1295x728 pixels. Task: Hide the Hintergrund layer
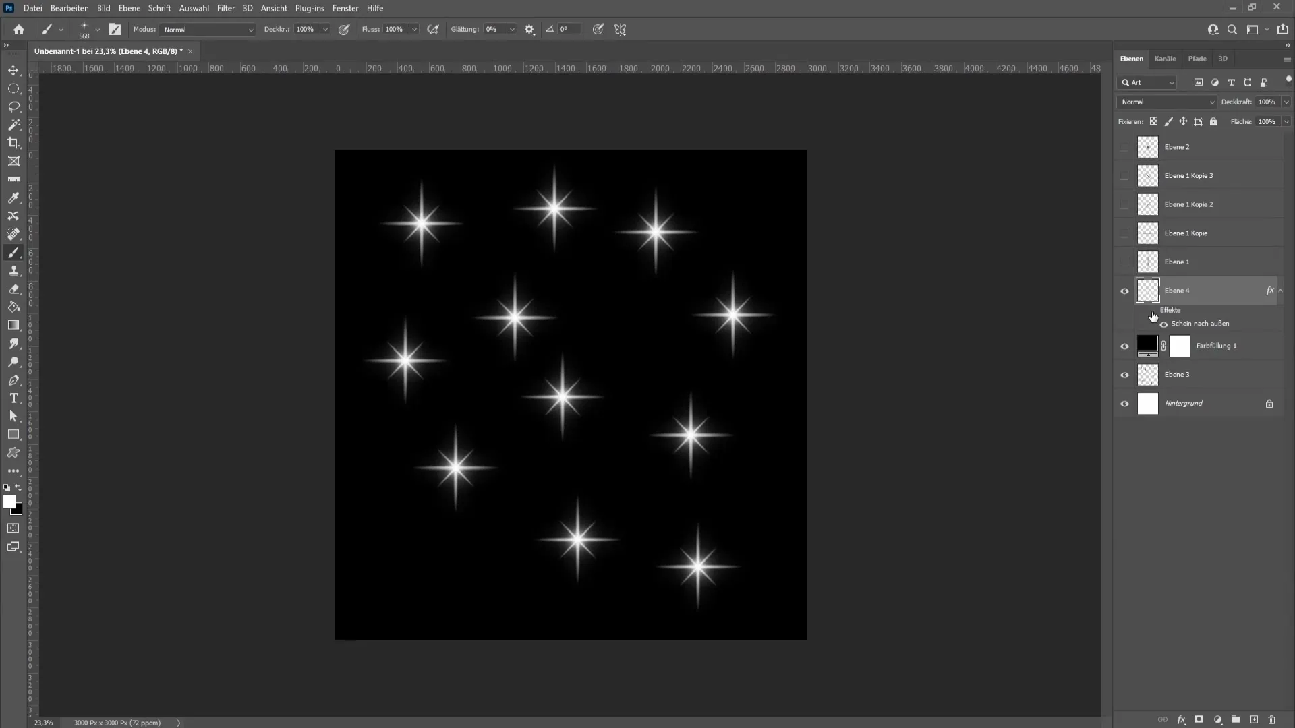(1125, 404)
